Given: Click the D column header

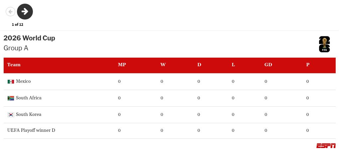Looking at the screenshot, I should tap(199, 65).
